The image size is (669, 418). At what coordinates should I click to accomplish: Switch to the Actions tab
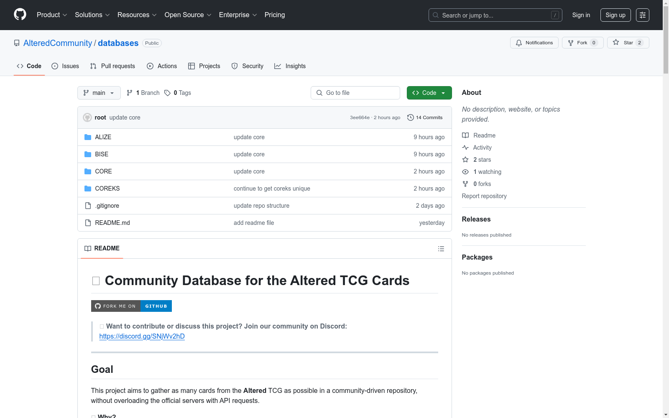tap(162, 66)
